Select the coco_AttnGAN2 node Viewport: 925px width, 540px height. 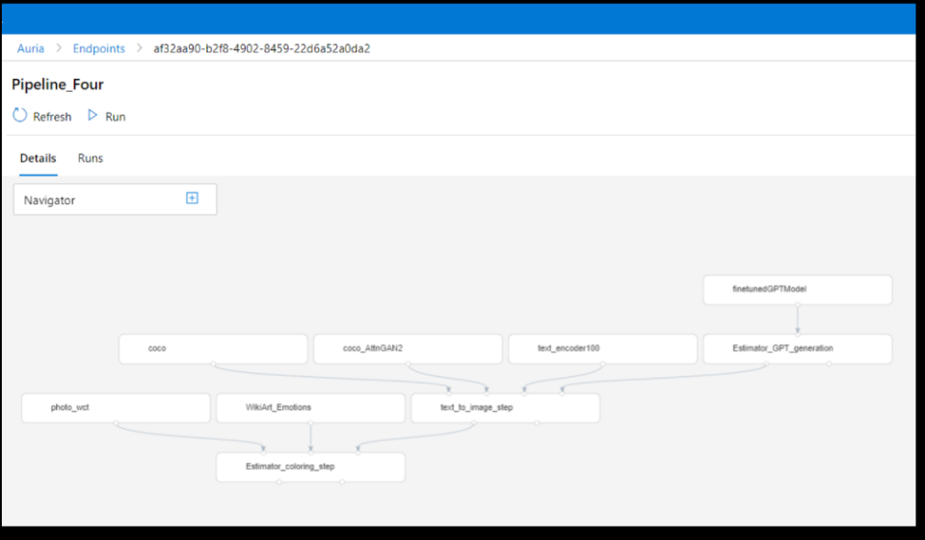pos(409,349)
